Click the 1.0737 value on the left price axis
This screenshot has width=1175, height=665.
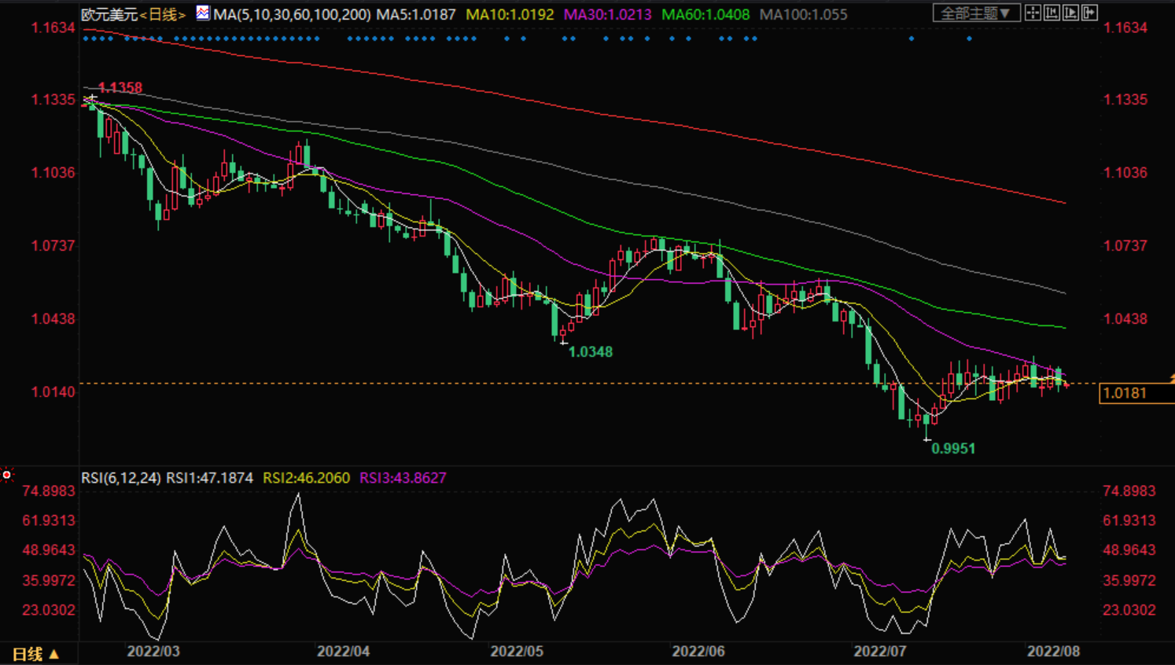(53, 246)
